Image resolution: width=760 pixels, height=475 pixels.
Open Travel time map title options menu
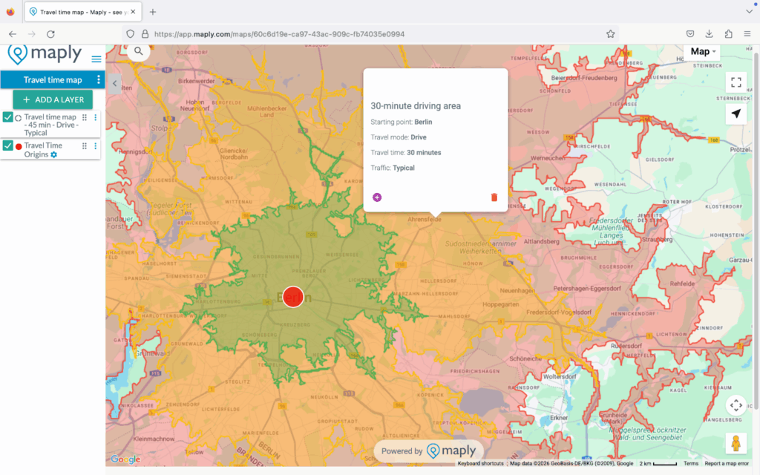[98, 80]
